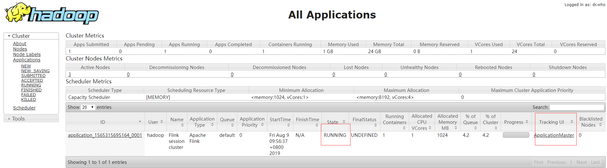Open the Nodes link in sidebar
This screenshot has height=168, width=607.
20,49
